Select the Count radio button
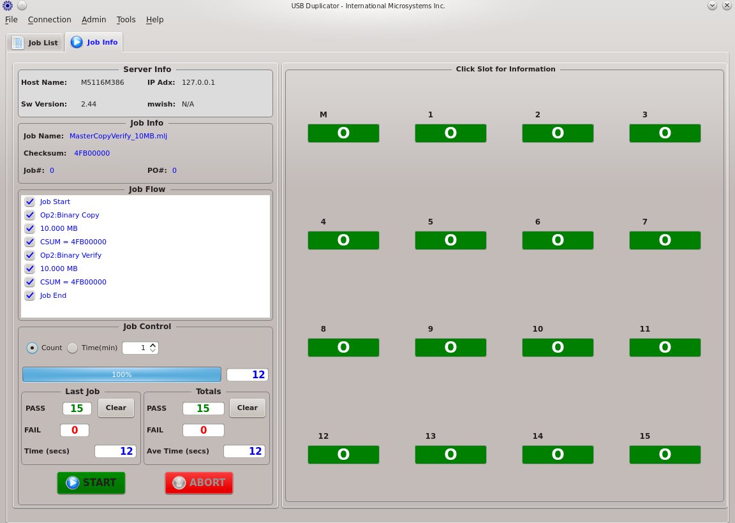 [x=32, y=348]
